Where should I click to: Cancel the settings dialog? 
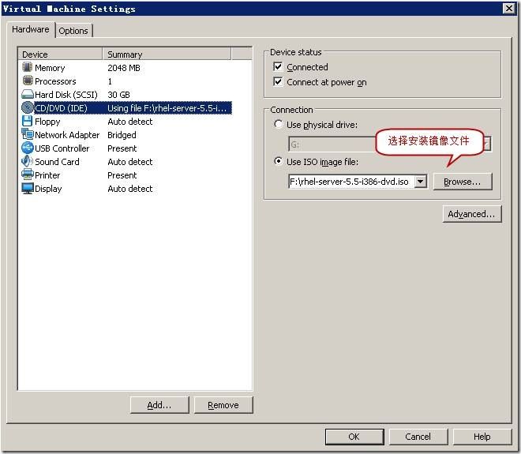pos(418,437)
